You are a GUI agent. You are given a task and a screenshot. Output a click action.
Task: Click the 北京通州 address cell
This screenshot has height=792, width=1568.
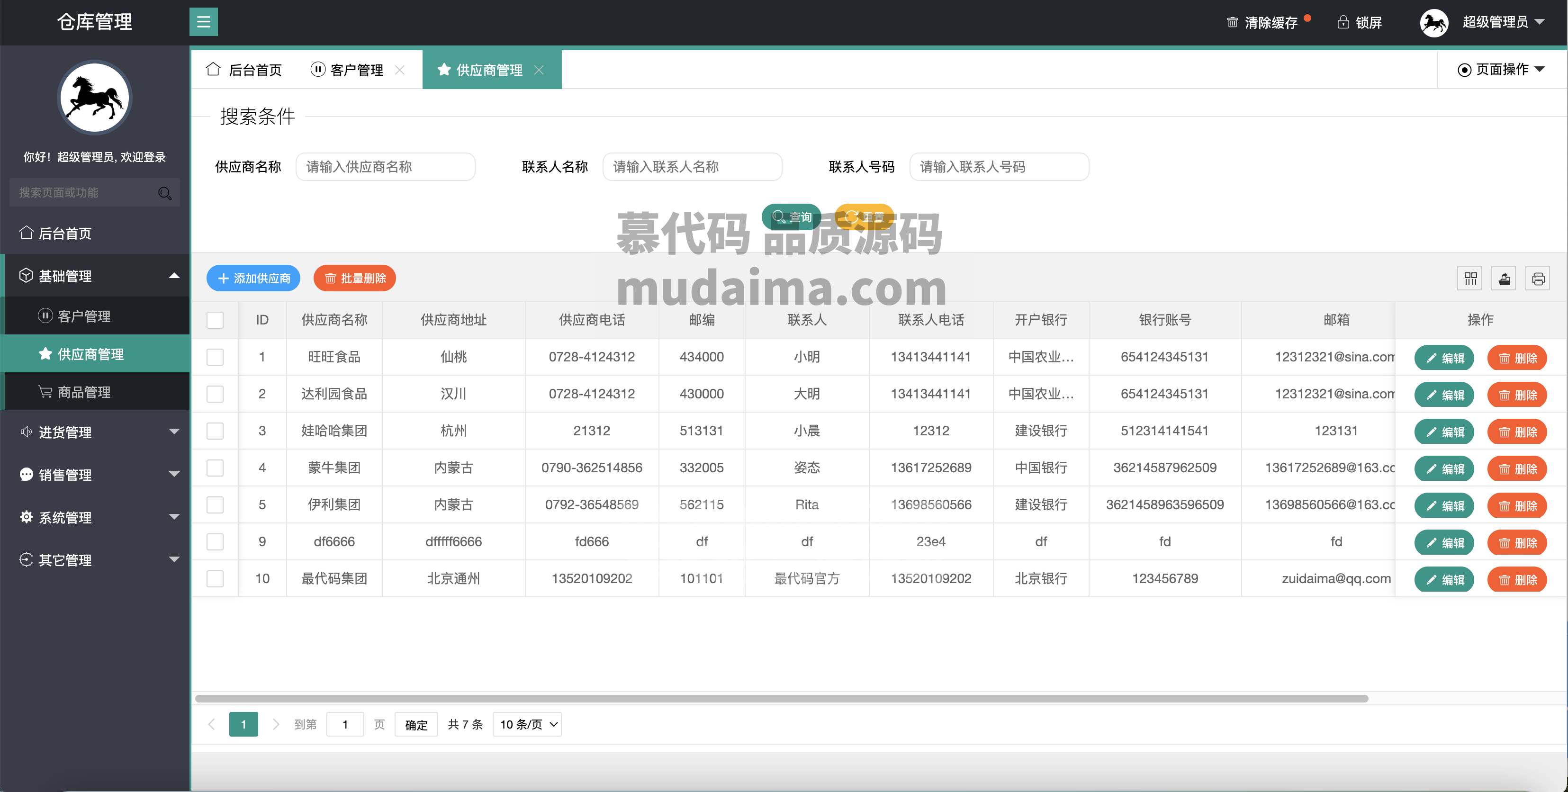(453, 578)
